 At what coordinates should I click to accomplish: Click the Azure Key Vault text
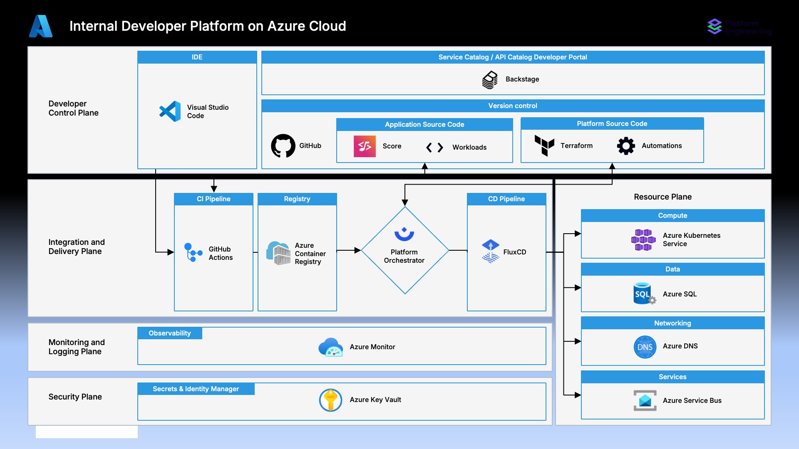tap(375, 400)
